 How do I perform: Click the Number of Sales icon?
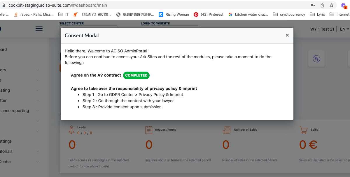pos(226,130)
